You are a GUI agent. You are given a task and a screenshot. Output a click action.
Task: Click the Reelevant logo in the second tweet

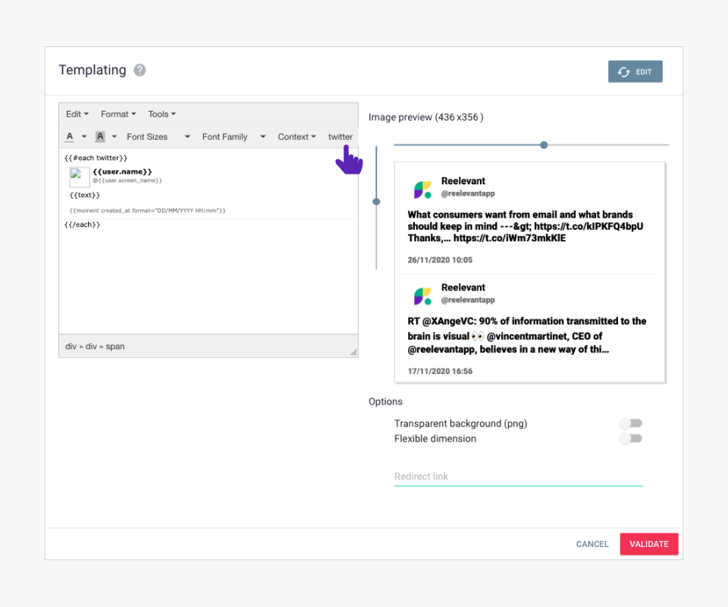click(x=422, y=295)
